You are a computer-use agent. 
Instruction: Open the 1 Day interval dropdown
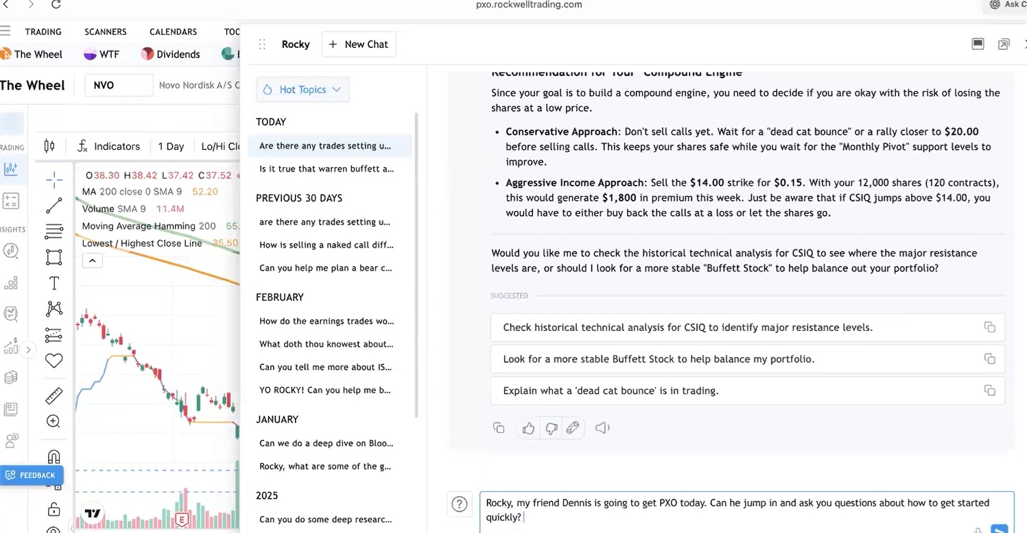pos(171,146)
